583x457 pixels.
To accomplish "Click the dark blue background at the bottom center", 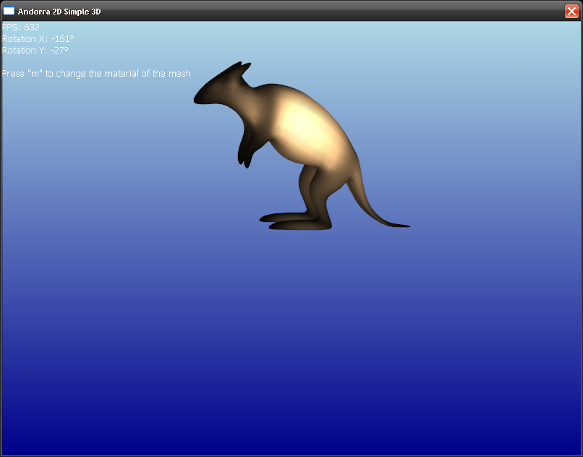I will point(291,427).
